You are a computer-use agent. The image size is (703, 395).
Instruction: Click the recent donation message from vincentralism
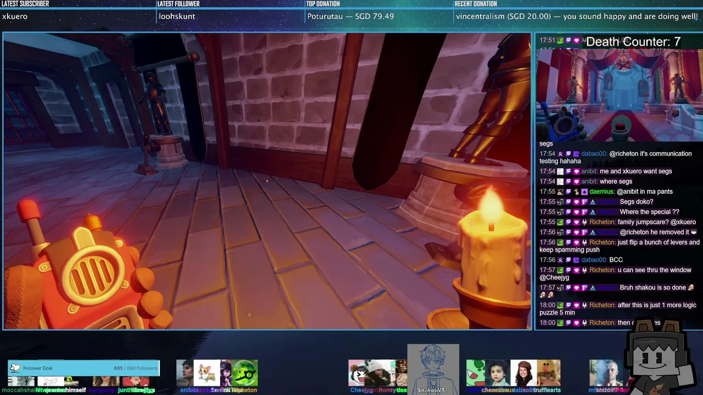(x=577, y=16)
